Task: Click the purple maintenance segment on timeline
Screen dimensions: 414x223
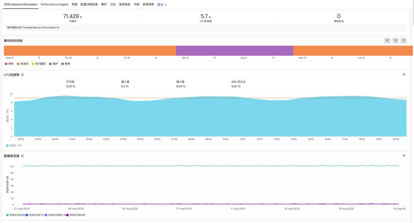Action: 234,51
